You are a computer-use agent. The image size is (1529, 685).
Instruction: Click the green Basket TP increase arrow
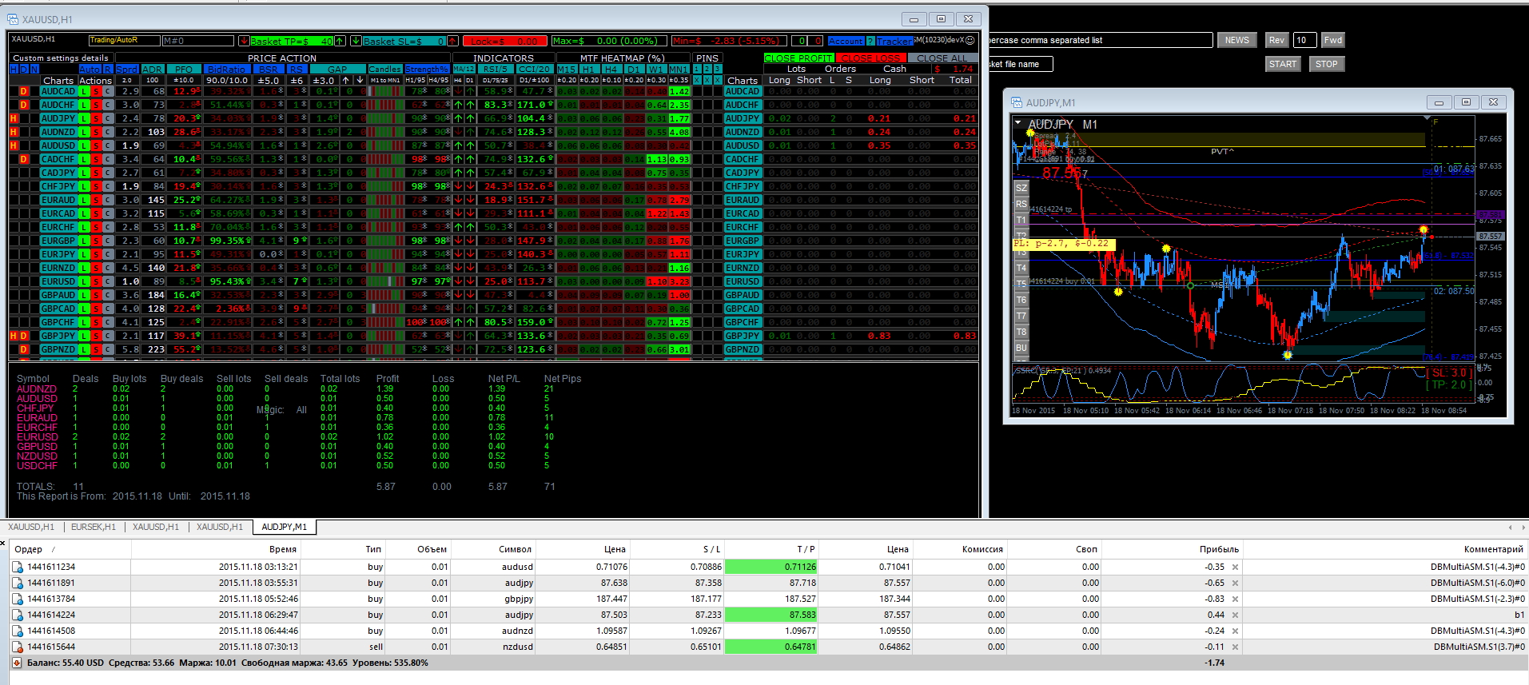click(340, 41)
